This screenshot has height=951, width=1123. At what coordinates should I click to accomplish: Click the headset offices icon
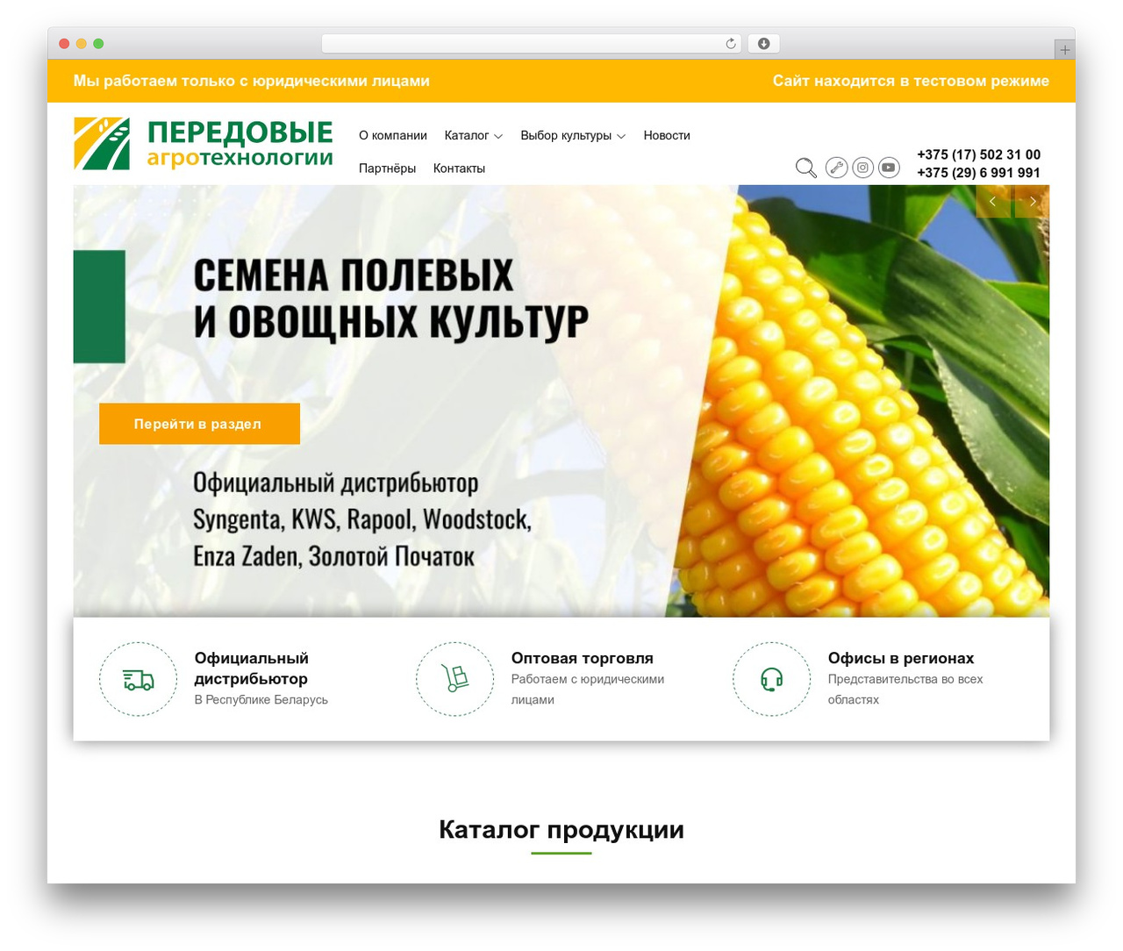771,679
